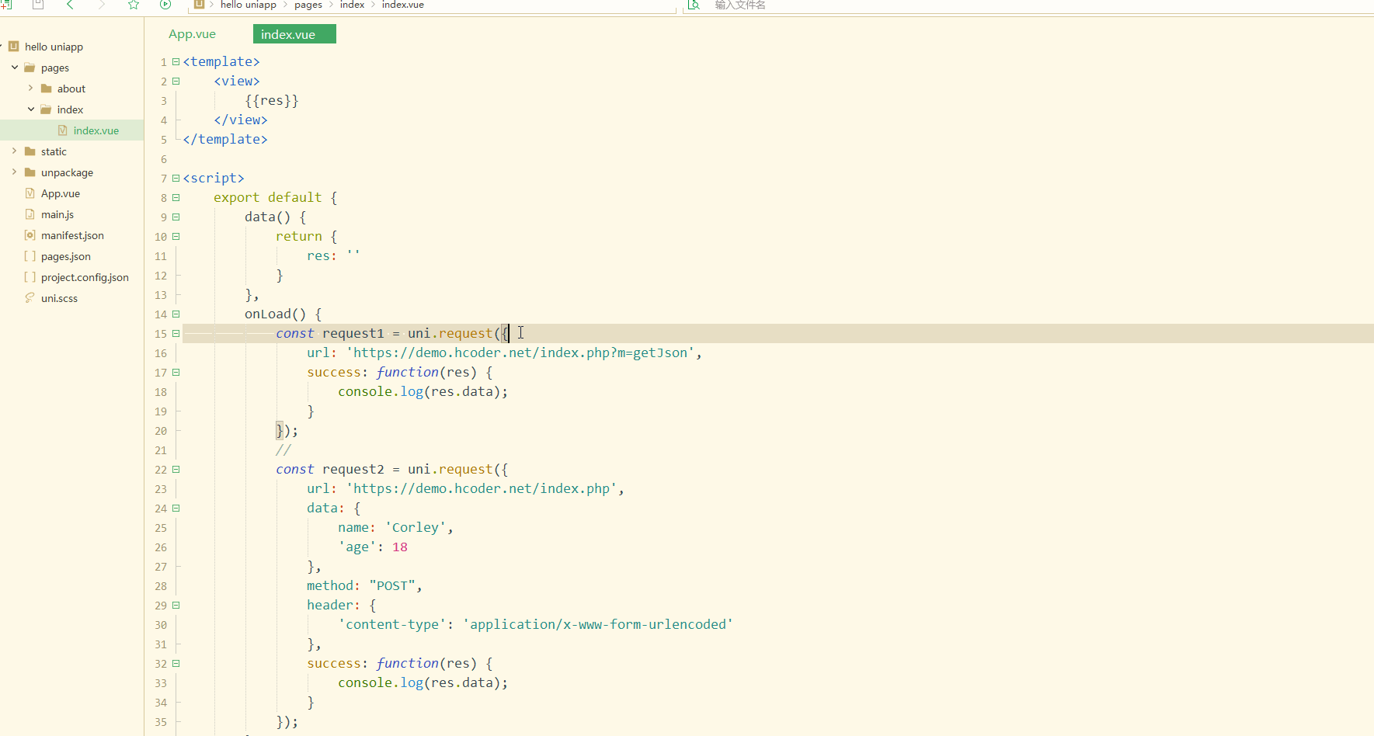Click the uni.scss file icon

click(x=30, y=298)
